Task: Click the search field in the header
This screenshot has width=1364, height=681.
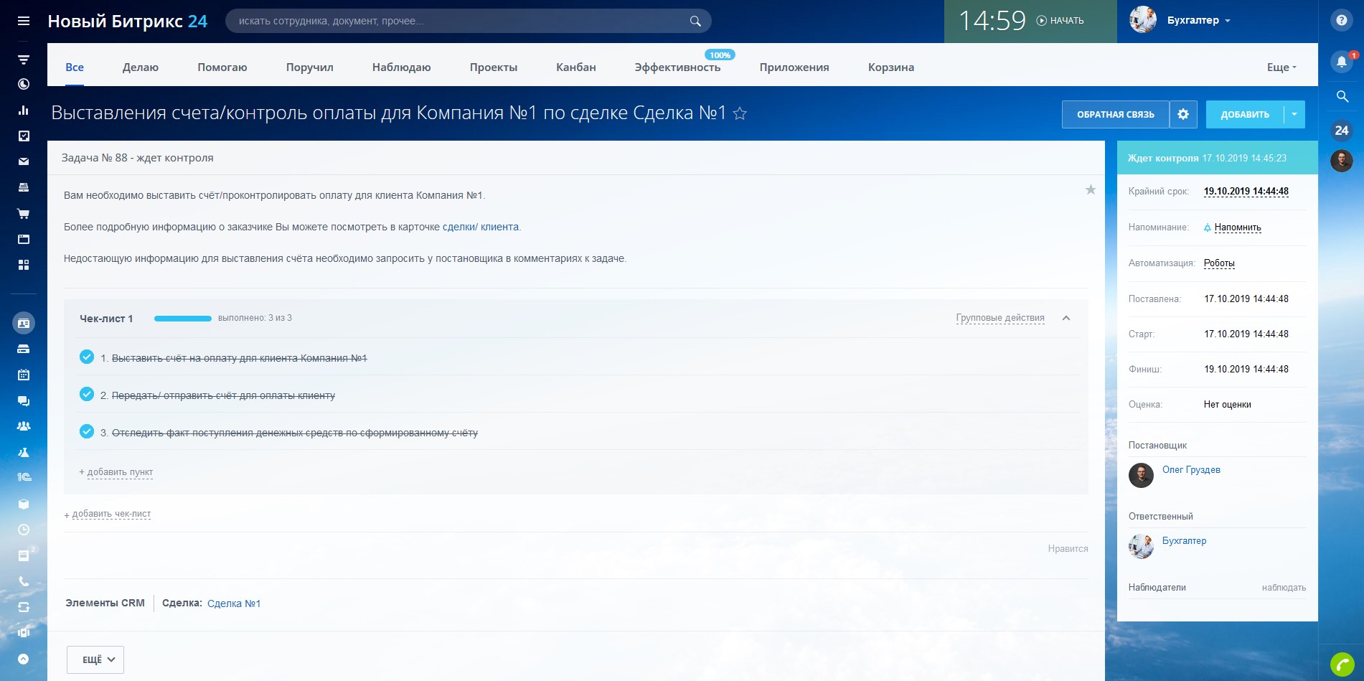Action: 459,21
